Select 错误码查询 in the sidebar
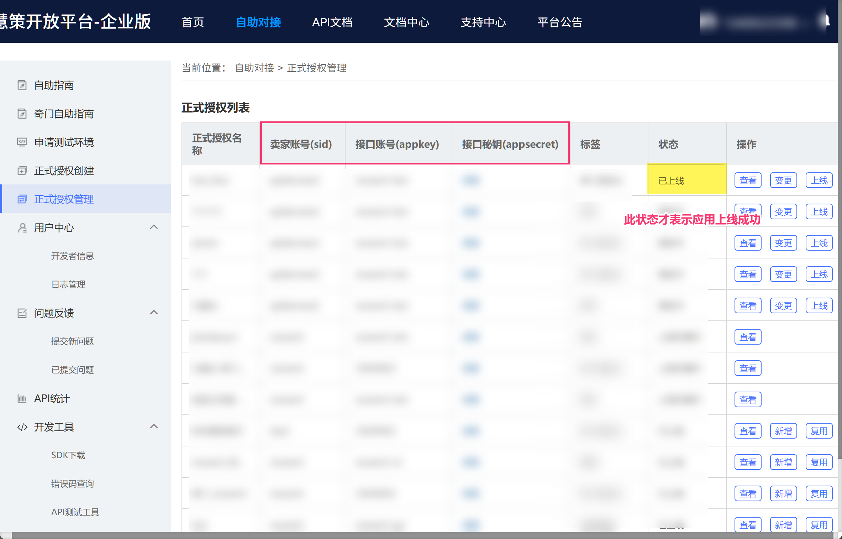The image size is (842, 539). point(72,484)
